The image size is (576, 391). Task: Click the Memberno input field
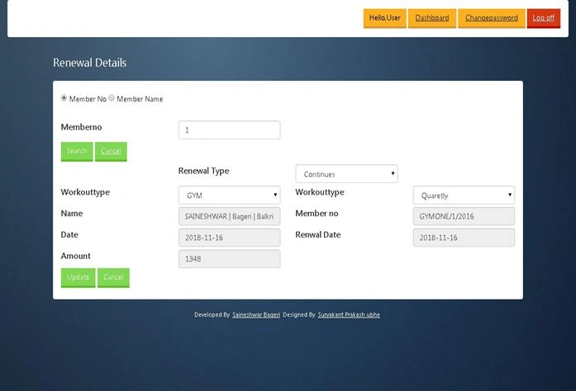[x=229, y=130]
